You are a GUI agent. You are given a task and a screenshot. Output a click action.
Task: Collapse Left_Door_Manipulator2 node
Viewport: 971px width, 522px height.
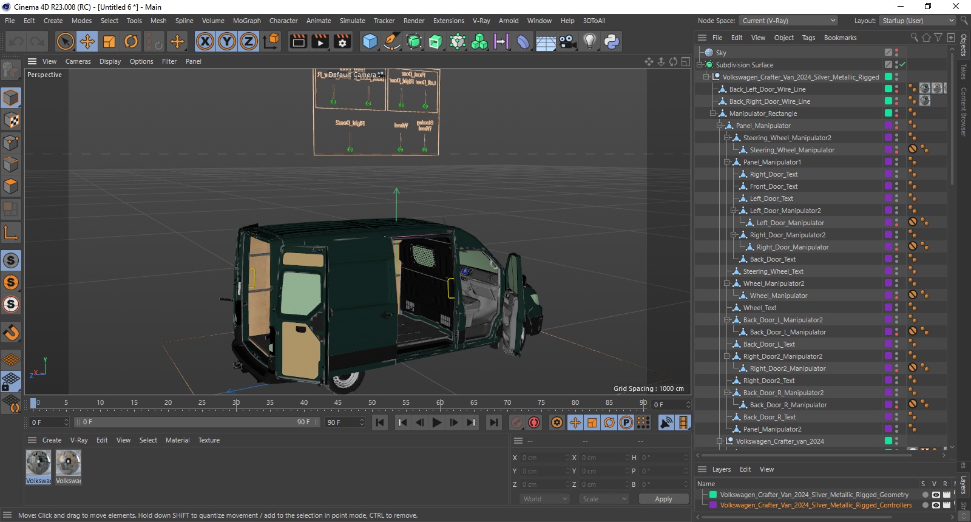733,211
